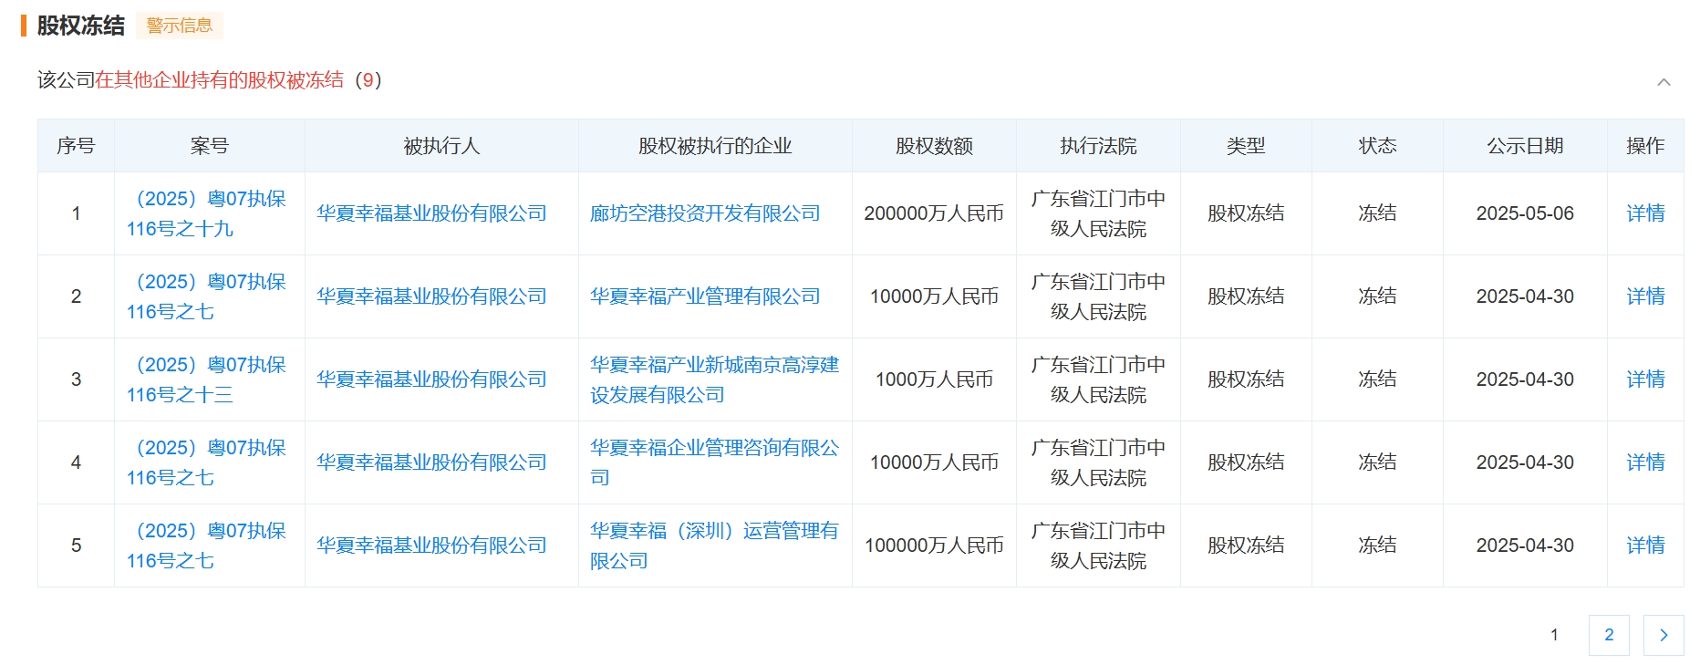Click red text 在其他企业持有的股权被冻结
Viewport: 1700px width, 665px height.
pos(220,80)
